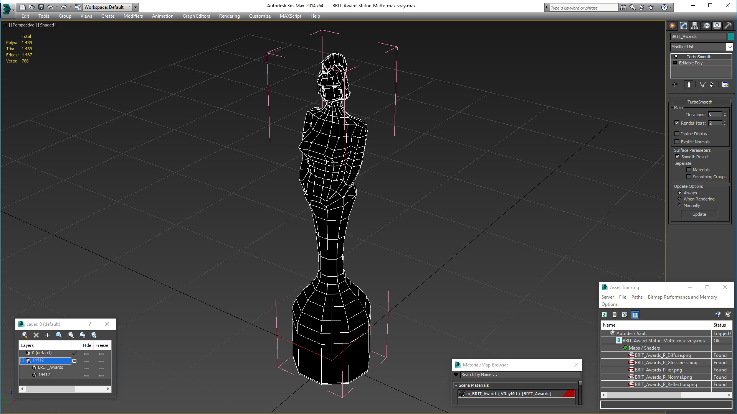Click Hide/Unhide All Layers icon
The width and height of the screenshot is (737, 414).
[82, 335]
